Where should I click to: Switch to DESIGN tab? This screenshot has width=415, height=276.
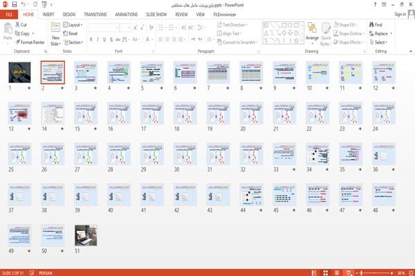68,15
